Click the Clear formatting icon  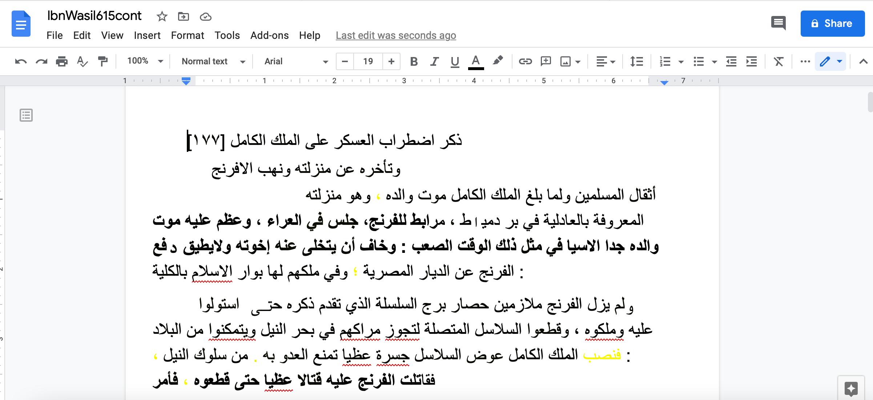[778, 61]
